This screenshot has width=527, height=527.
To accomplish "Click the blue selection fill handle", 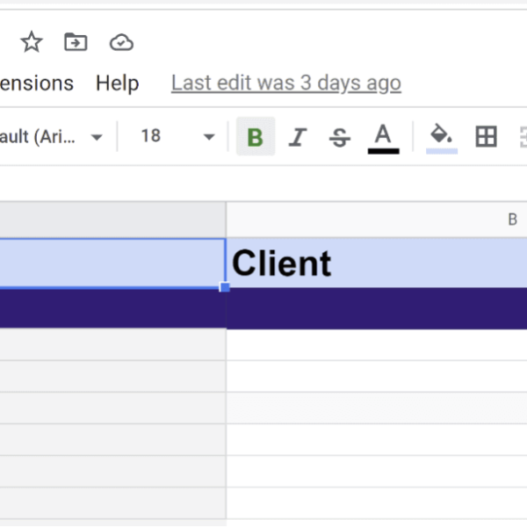I will point(225,287).
